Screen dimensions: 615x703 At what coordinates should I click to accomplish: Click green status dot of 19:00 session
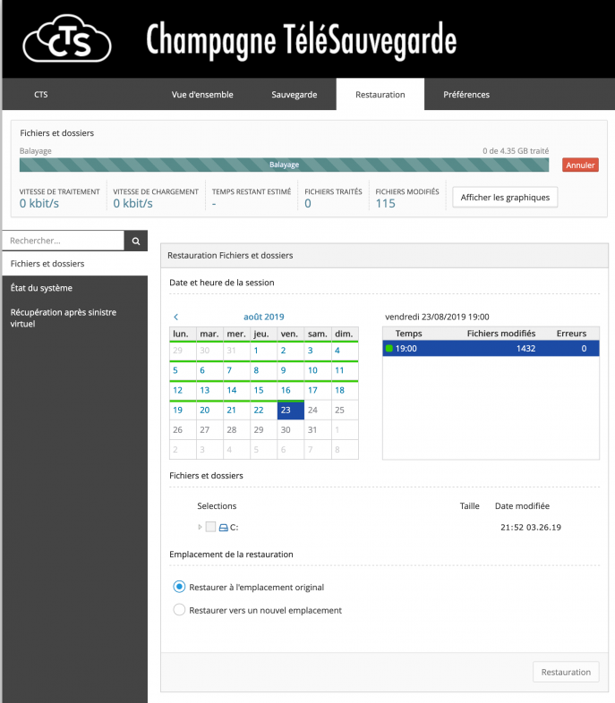tap(389, 349)
